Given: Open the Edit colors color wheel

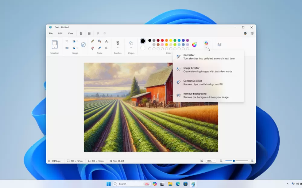Looking at the screenshot, I should click(x=194, y=45).
